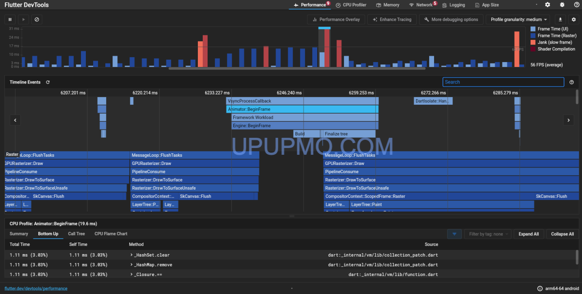Image resolution: width=582 pixels, height=294 pixels.
Task: Click the Raster section label
Action: pyautogui.click(x=12, y=154)
